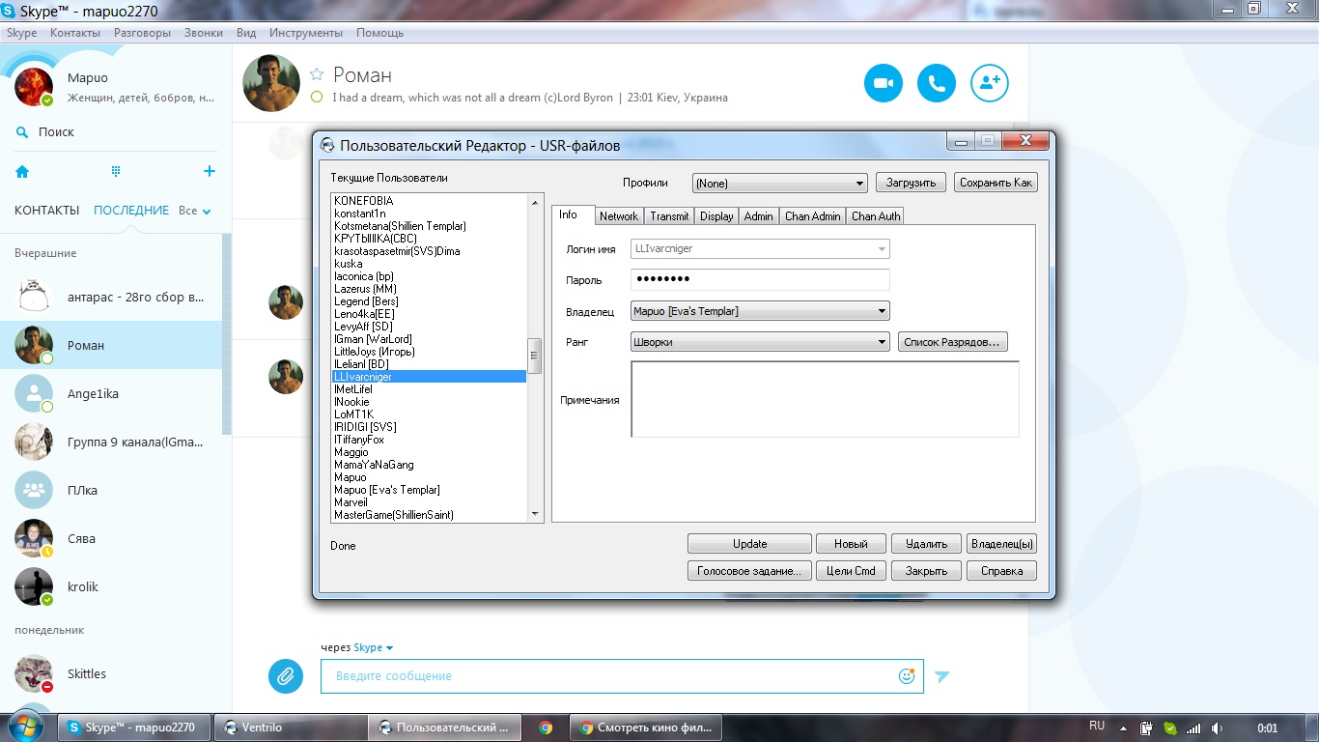The width and height of the screenshot is (1319, 742).
Task: Open Chrome icon in taskbar
Action: [x=546, y=728]
